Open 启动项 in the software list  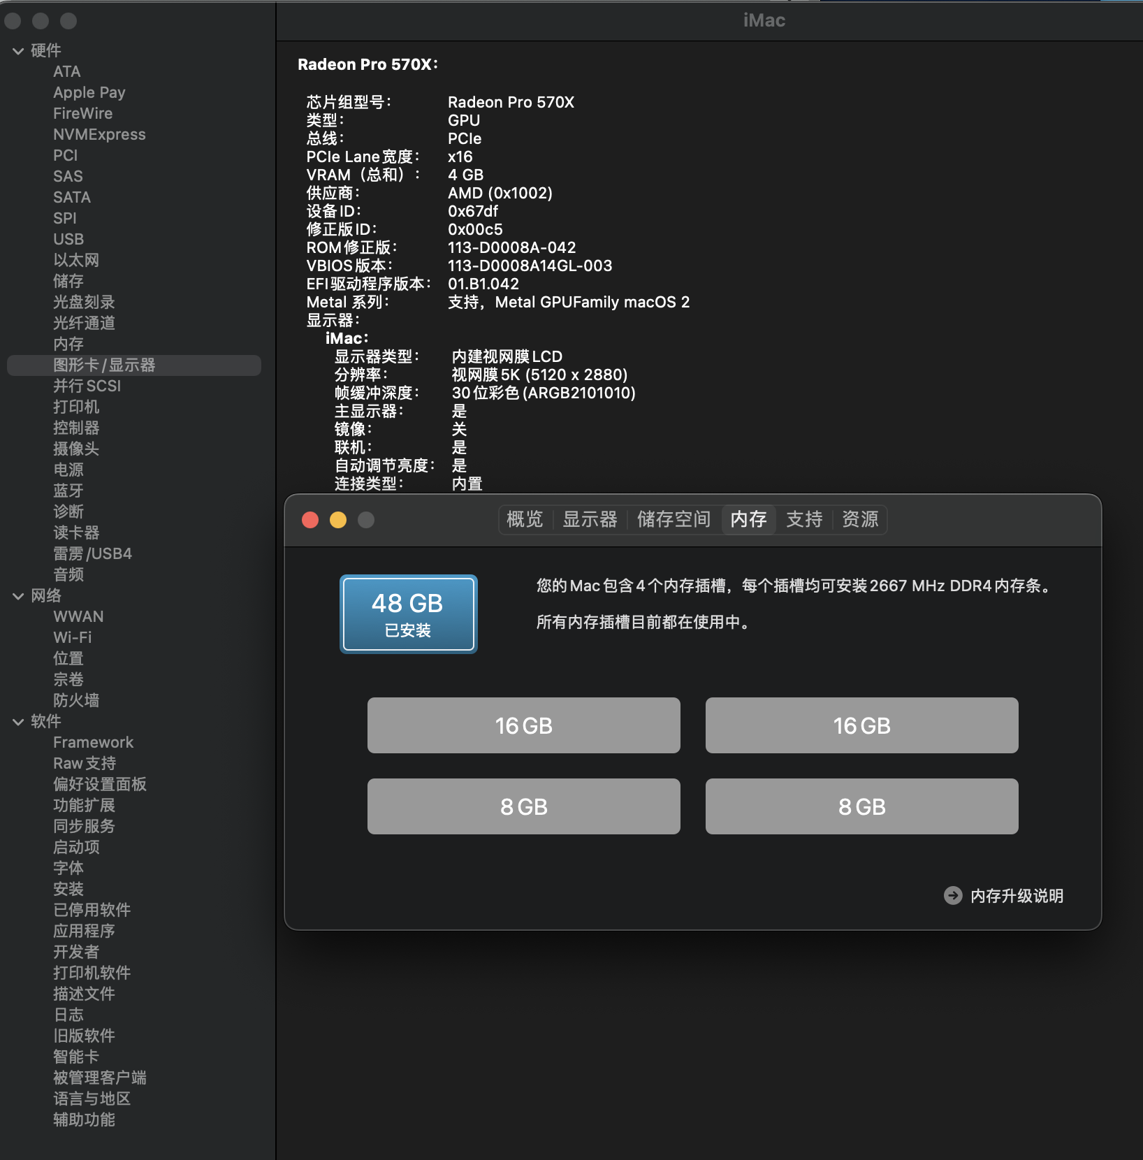[x=76, y=847]
